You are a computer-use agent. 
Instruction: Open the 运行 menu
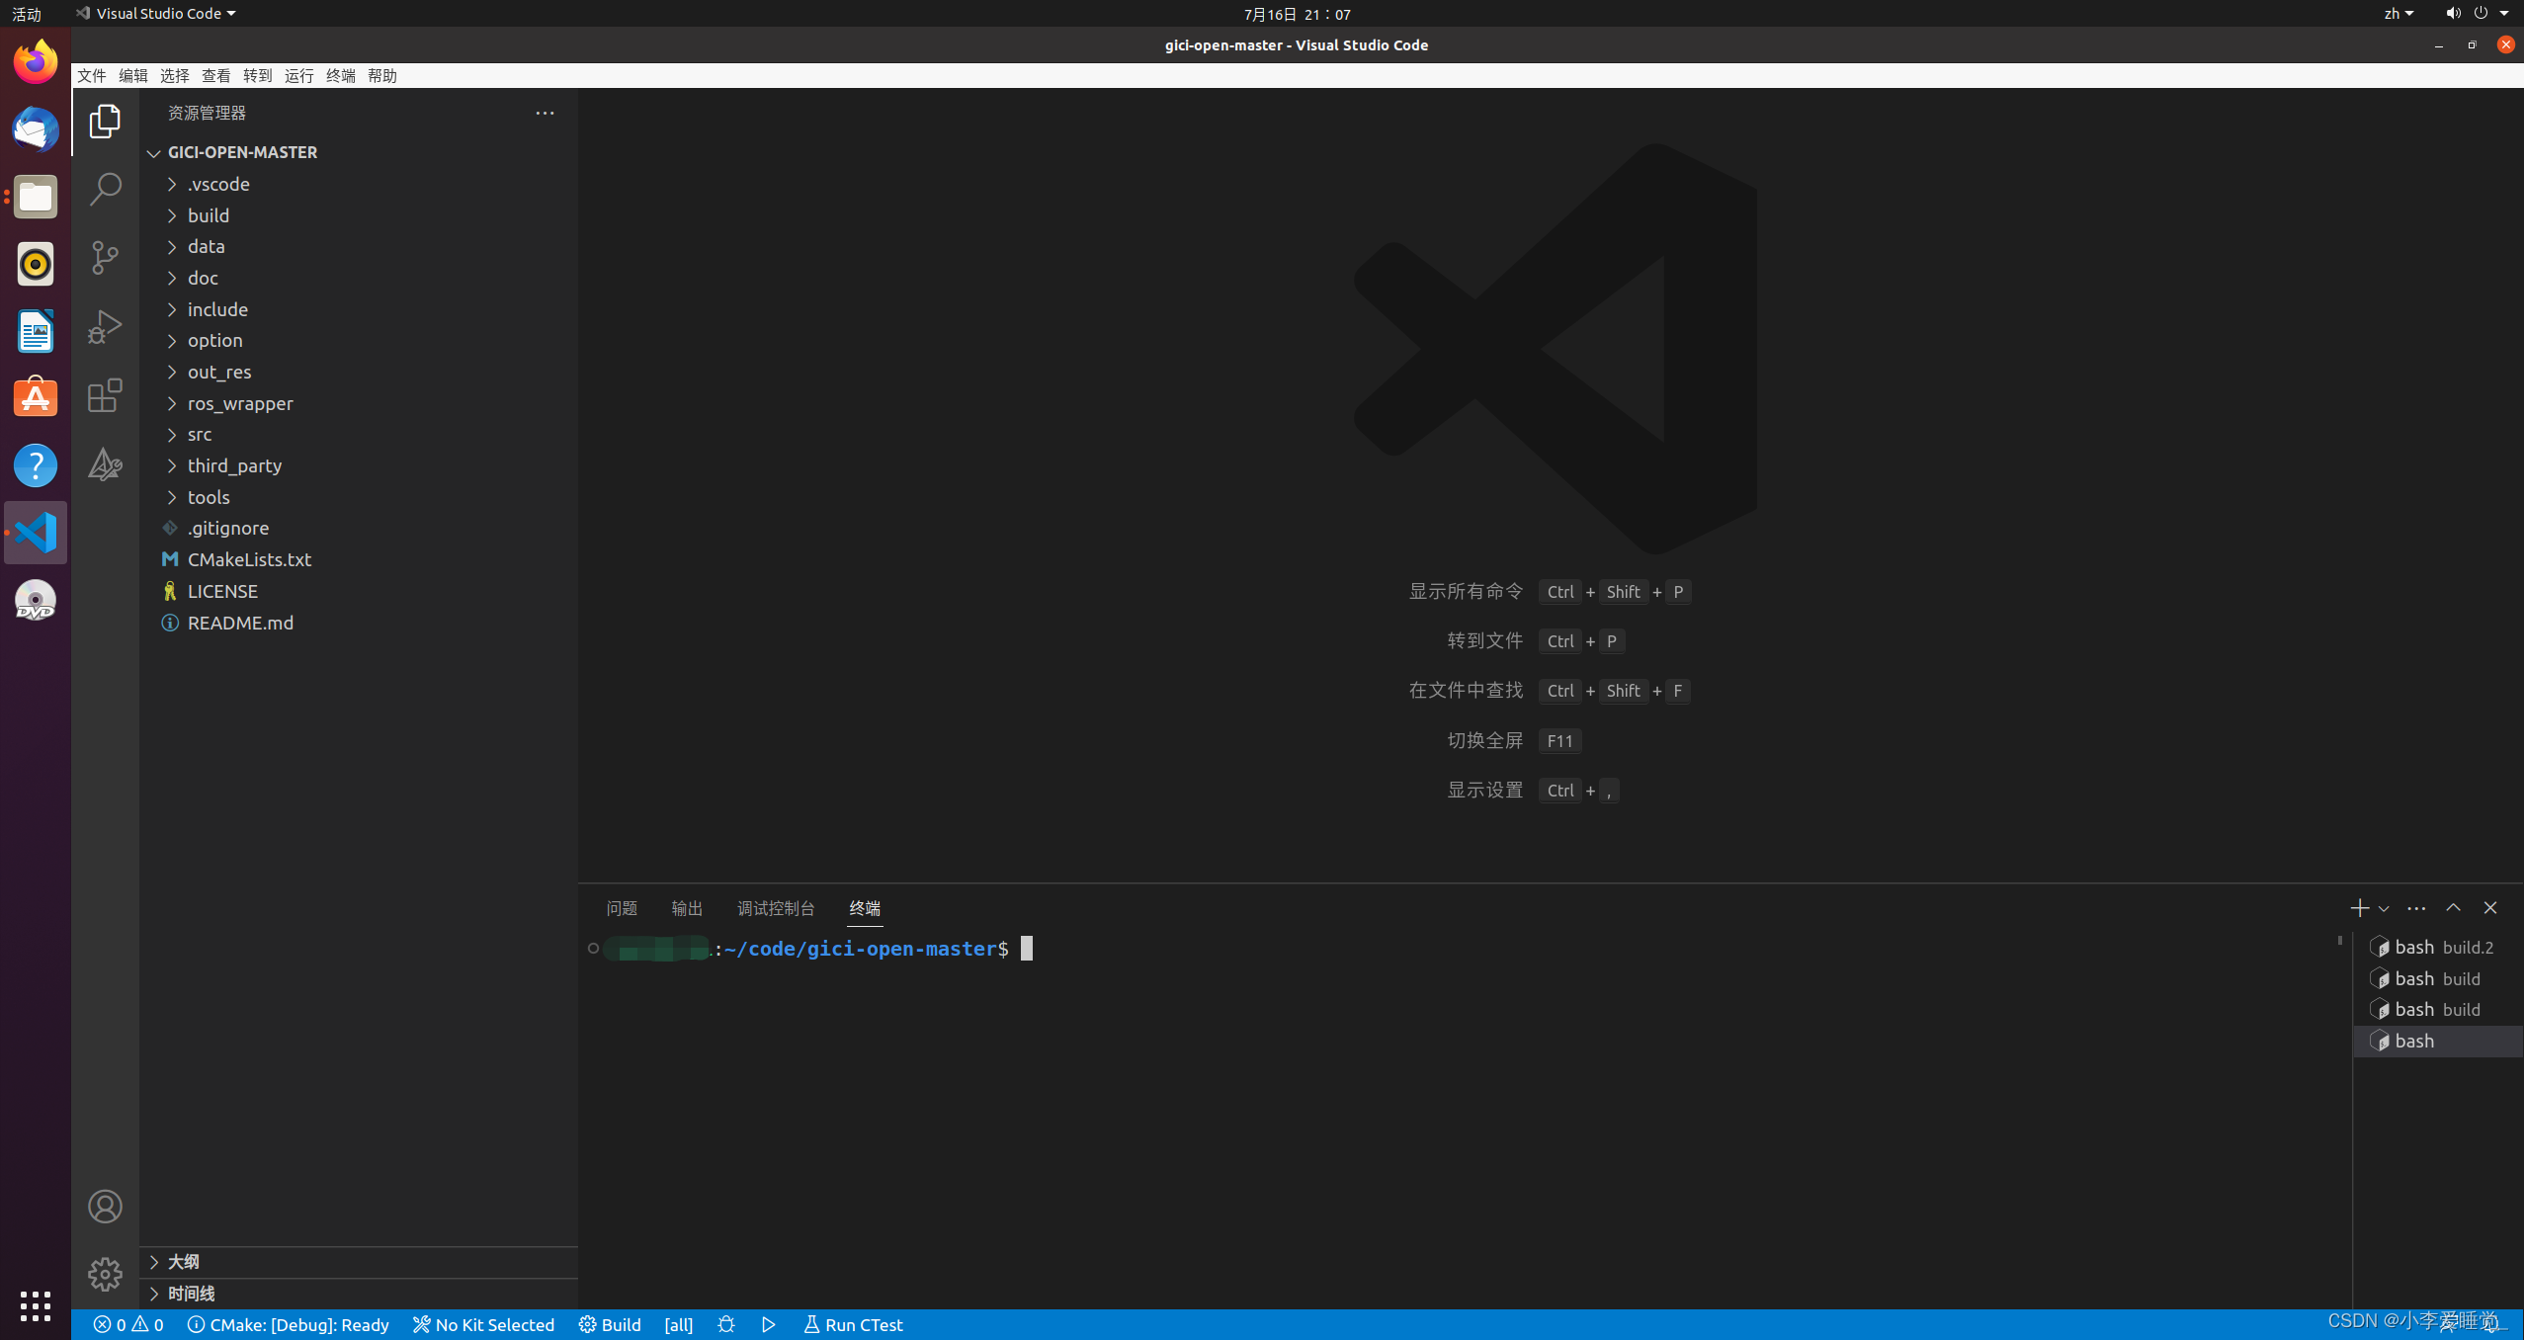click(298, 75)
